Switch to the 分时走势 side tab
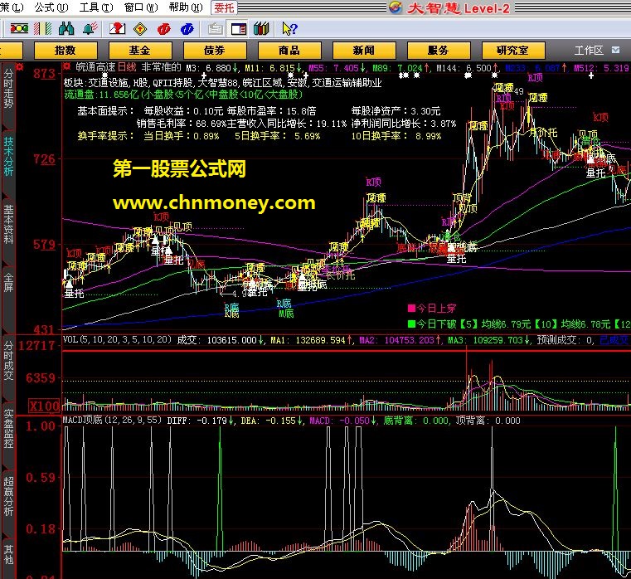This screenshot has width=631, height=579. pos(8,88)
